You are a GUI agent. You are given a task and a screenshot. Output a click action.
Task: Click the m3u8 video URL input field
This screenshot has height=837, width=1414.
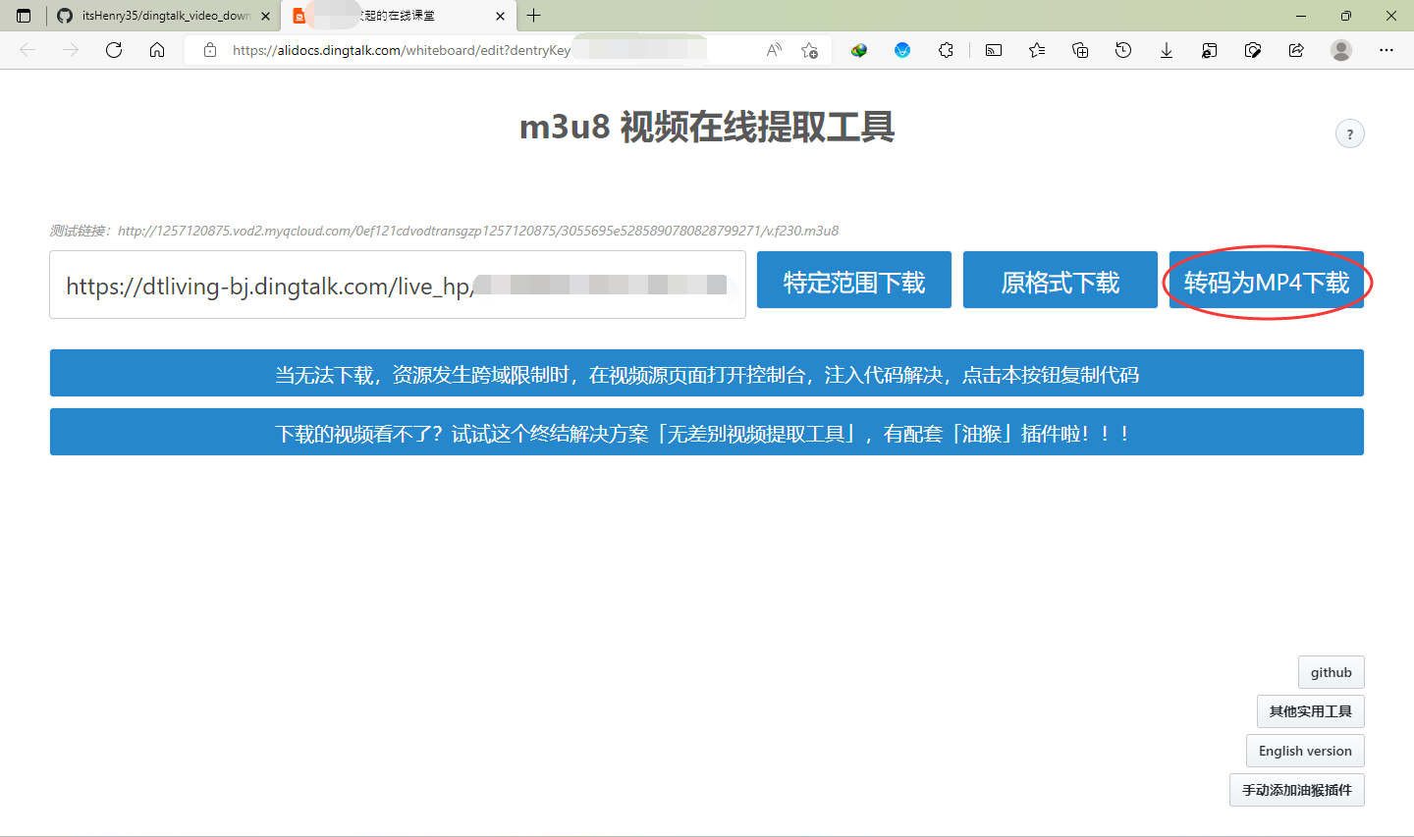pos(397,285)
